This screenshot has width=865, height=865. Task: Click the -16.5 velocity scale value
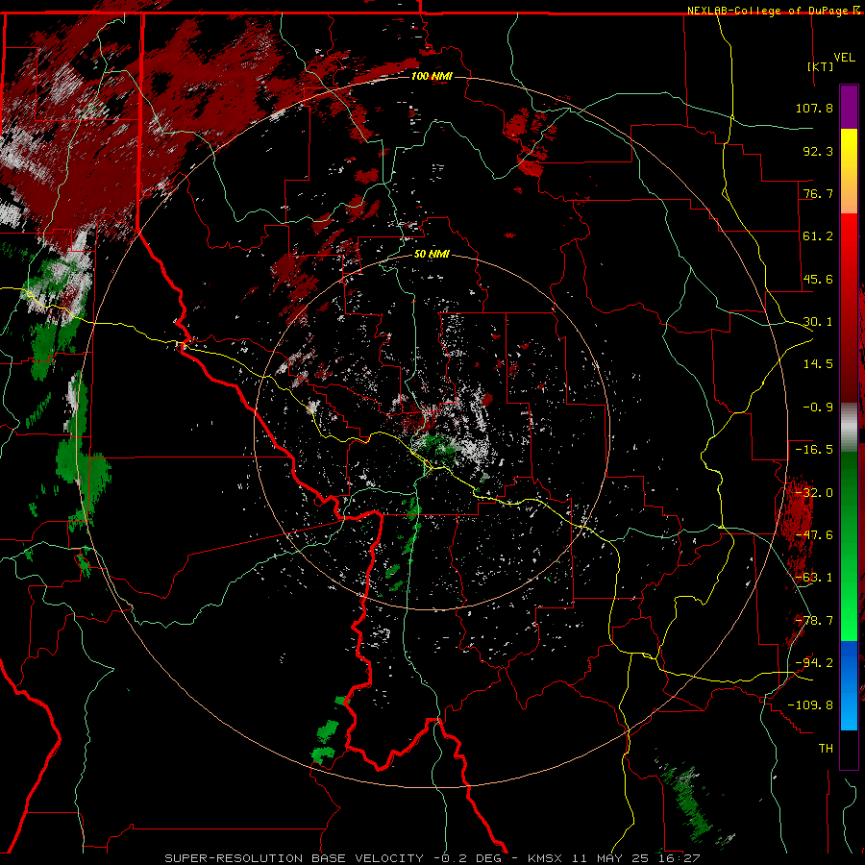pos(814,450)
